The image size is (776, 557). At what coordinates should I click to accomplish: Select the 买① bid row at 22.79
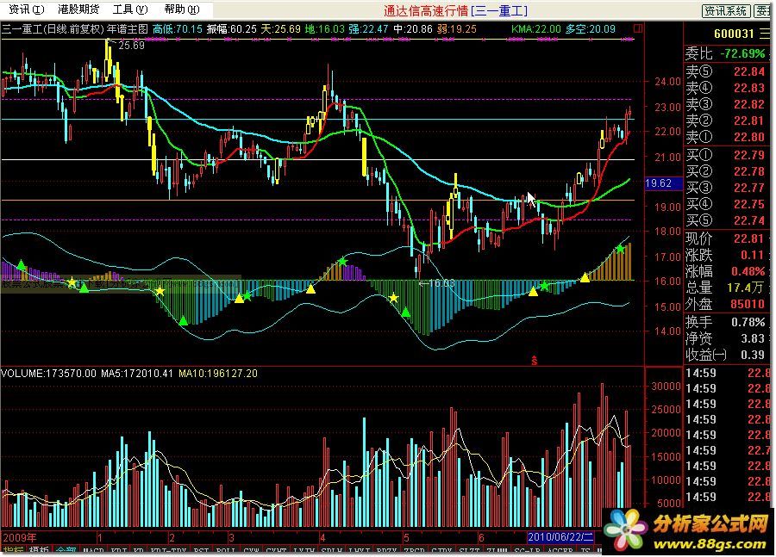[x=726, y=155]
